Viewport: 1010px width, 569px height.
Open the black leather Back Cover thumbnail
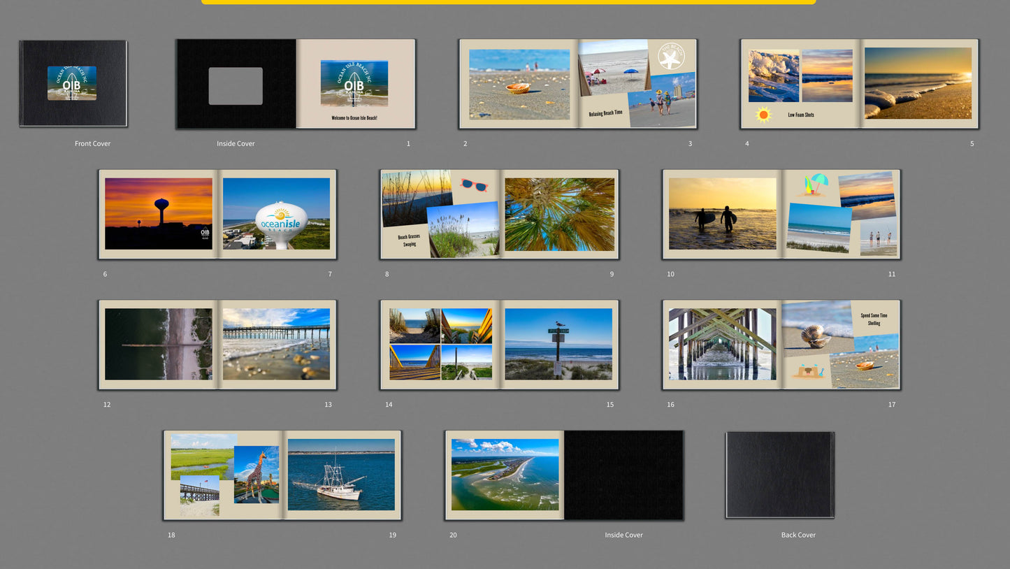(779, 475)
